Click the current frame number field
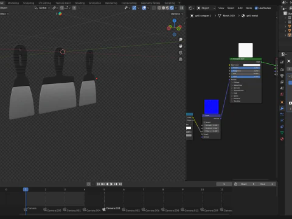The height and width of the screenshot is (219, 292). click(x=224, y=184)
